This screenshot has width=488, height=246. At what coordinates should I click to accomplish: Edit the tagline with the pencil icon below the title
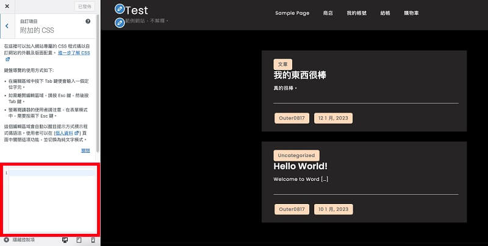120,23
